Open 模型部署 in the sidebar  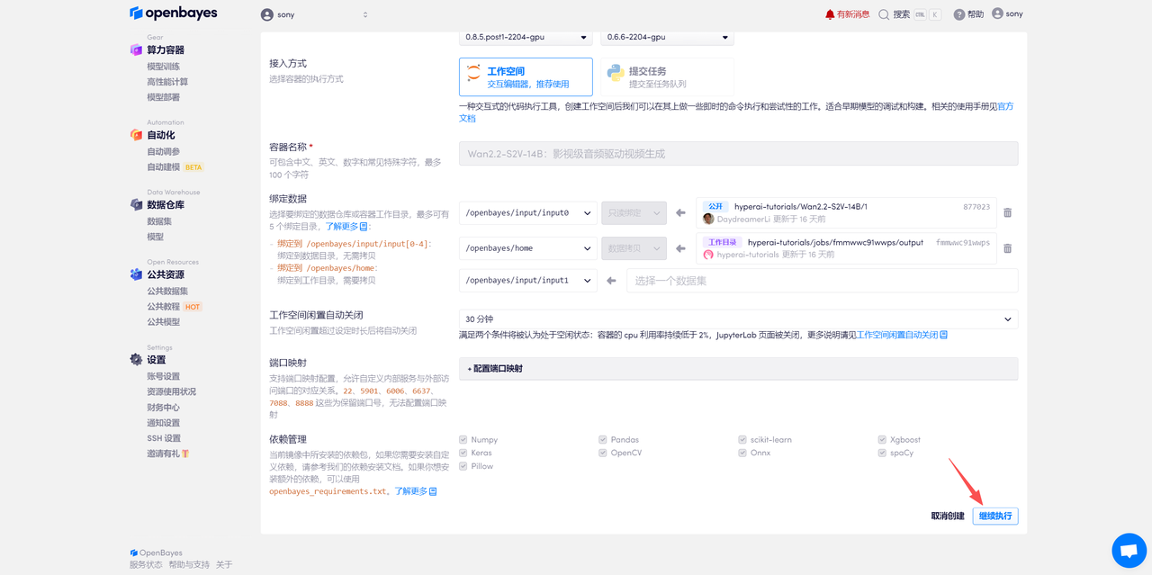point(163,97)
